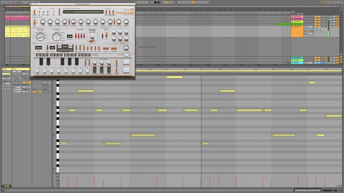Viewport: 344px width, 193px height.
Task: Click the Linked envelope button
Action: pyautogui.click(x=37, y=92)
